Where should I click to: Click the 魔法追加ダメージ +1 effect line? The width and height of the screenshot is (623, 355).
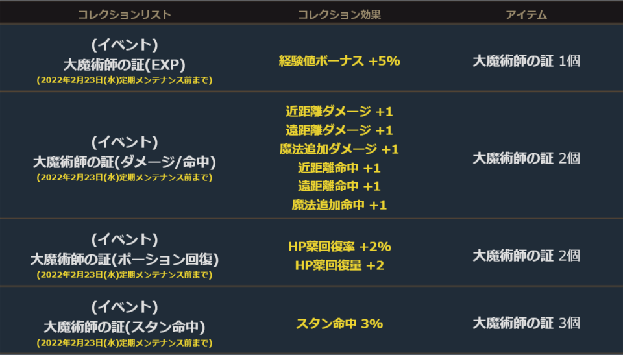[x=339, y=149]
